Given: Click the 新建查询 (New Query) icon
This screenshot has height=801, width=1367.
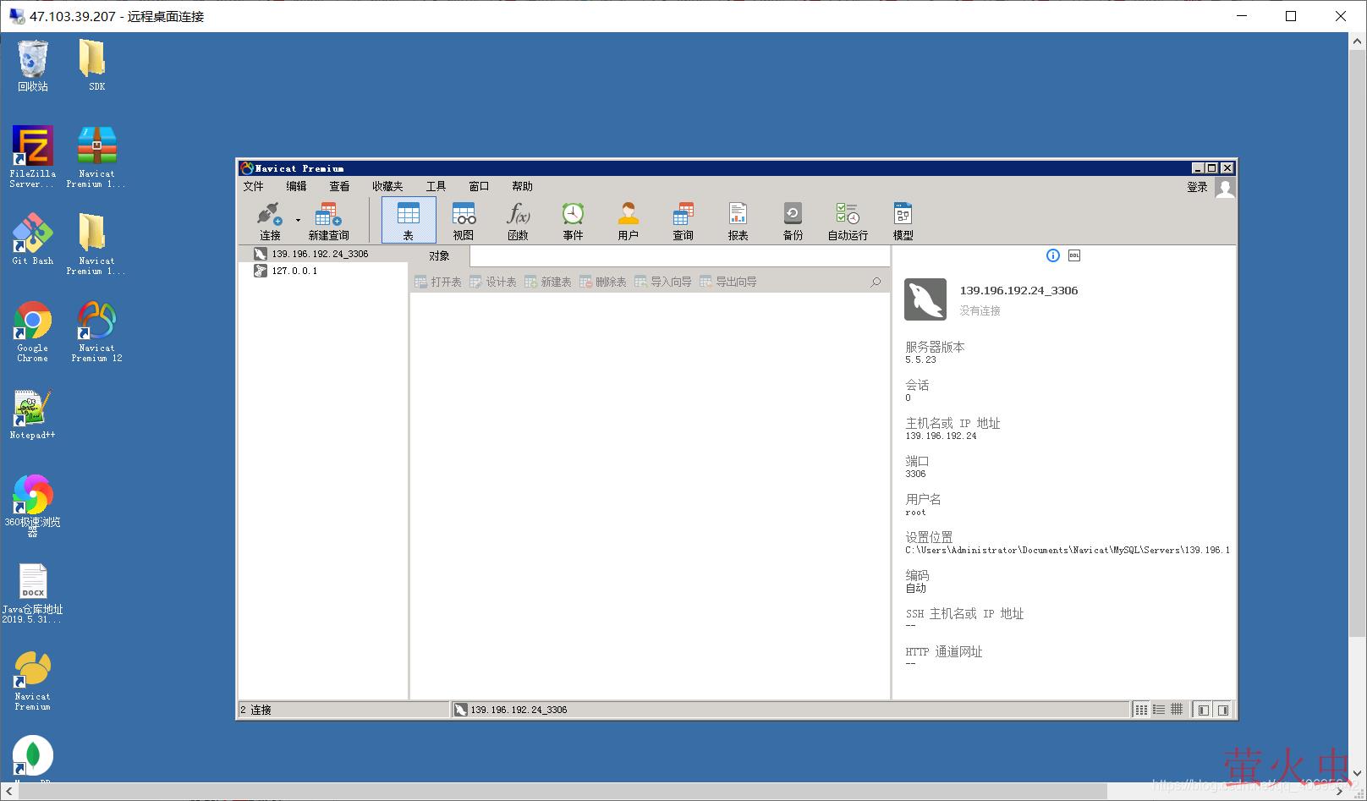Looking at the screenshot, I should (328, 220).
